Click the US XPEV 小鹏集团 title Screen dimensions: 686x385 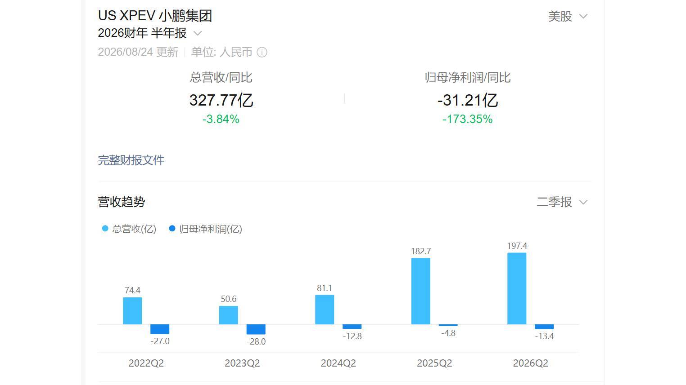click(x=155, y=16)
